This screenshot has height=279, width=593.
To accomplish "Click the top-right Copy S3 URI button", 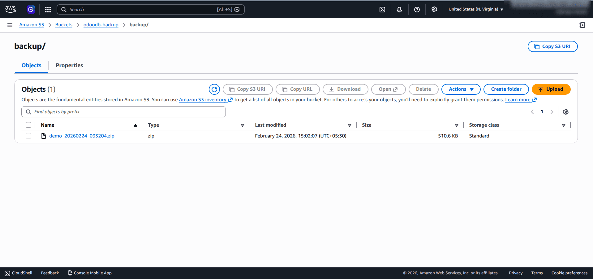I will [552, 46].
